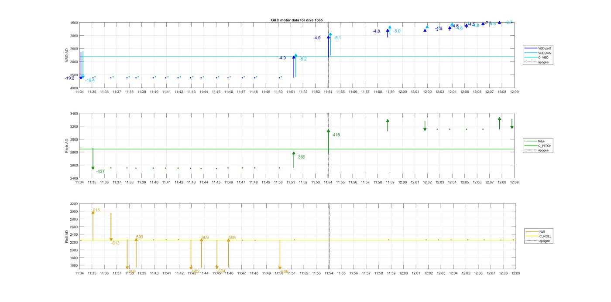This screenshot has height=302, width=611.
Task: Click the 2200 tick on Roll axis
Action: point(74,242)
